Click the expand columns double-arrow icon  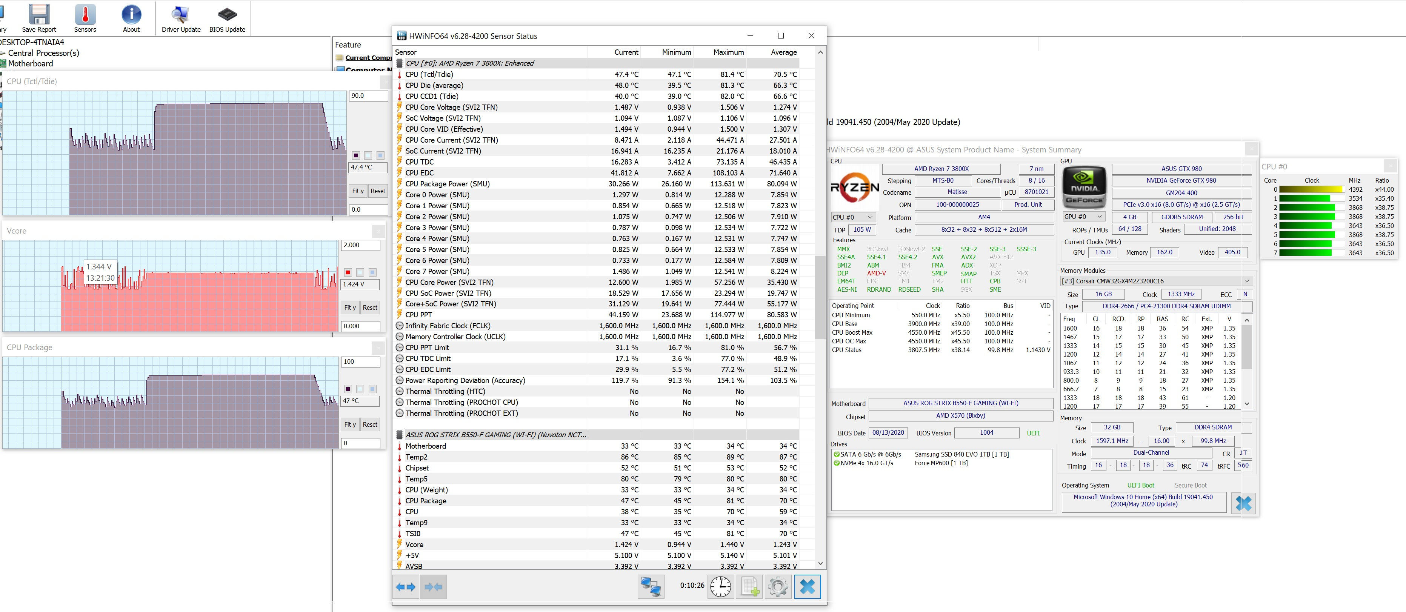pos(406,587)
